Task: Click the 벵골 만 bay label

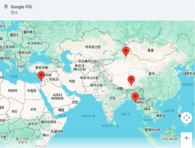Action: point(126,114)
